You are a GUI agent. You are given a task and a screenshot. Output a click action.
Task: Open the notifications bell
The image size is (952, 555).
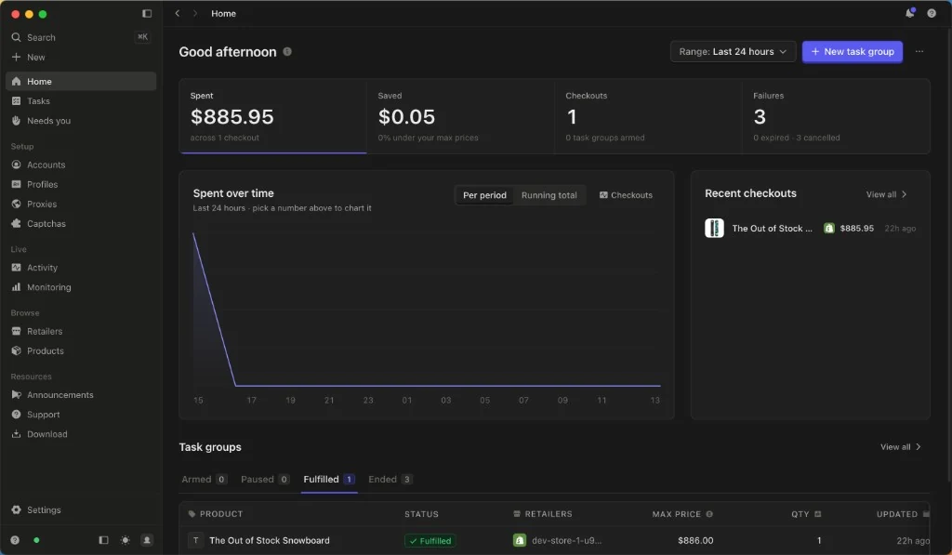click(x=909, y=13)
